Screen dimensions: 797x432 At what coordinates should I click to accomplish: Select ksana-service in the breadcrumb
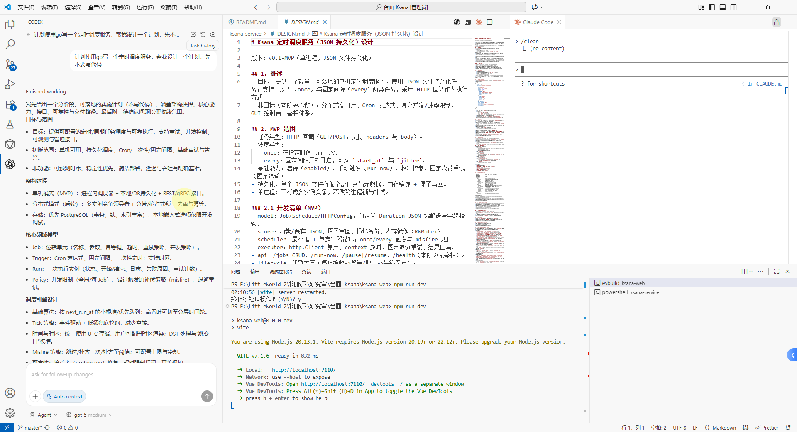pos(245,34)
